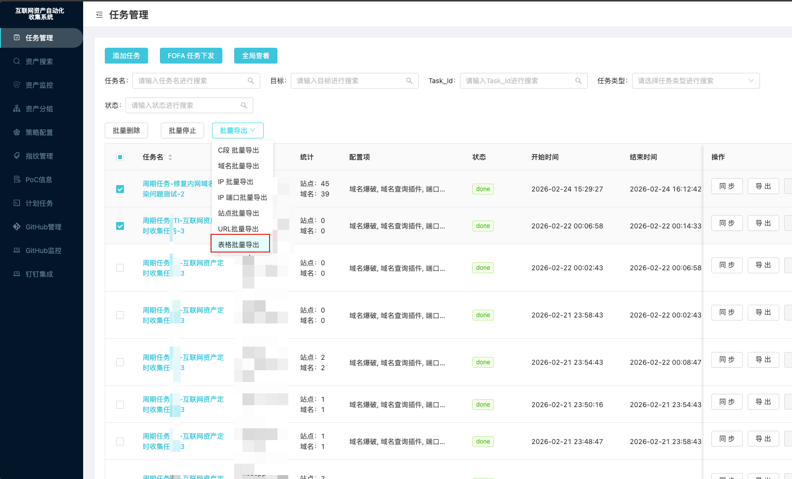Choose 站点批量导出 from the export menu
This screenshot has width=792, height=479.
tap(242, 213)
